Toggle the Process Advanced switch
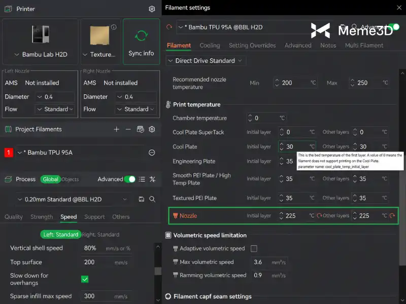The image size is (406, 304). click(129, 179)
